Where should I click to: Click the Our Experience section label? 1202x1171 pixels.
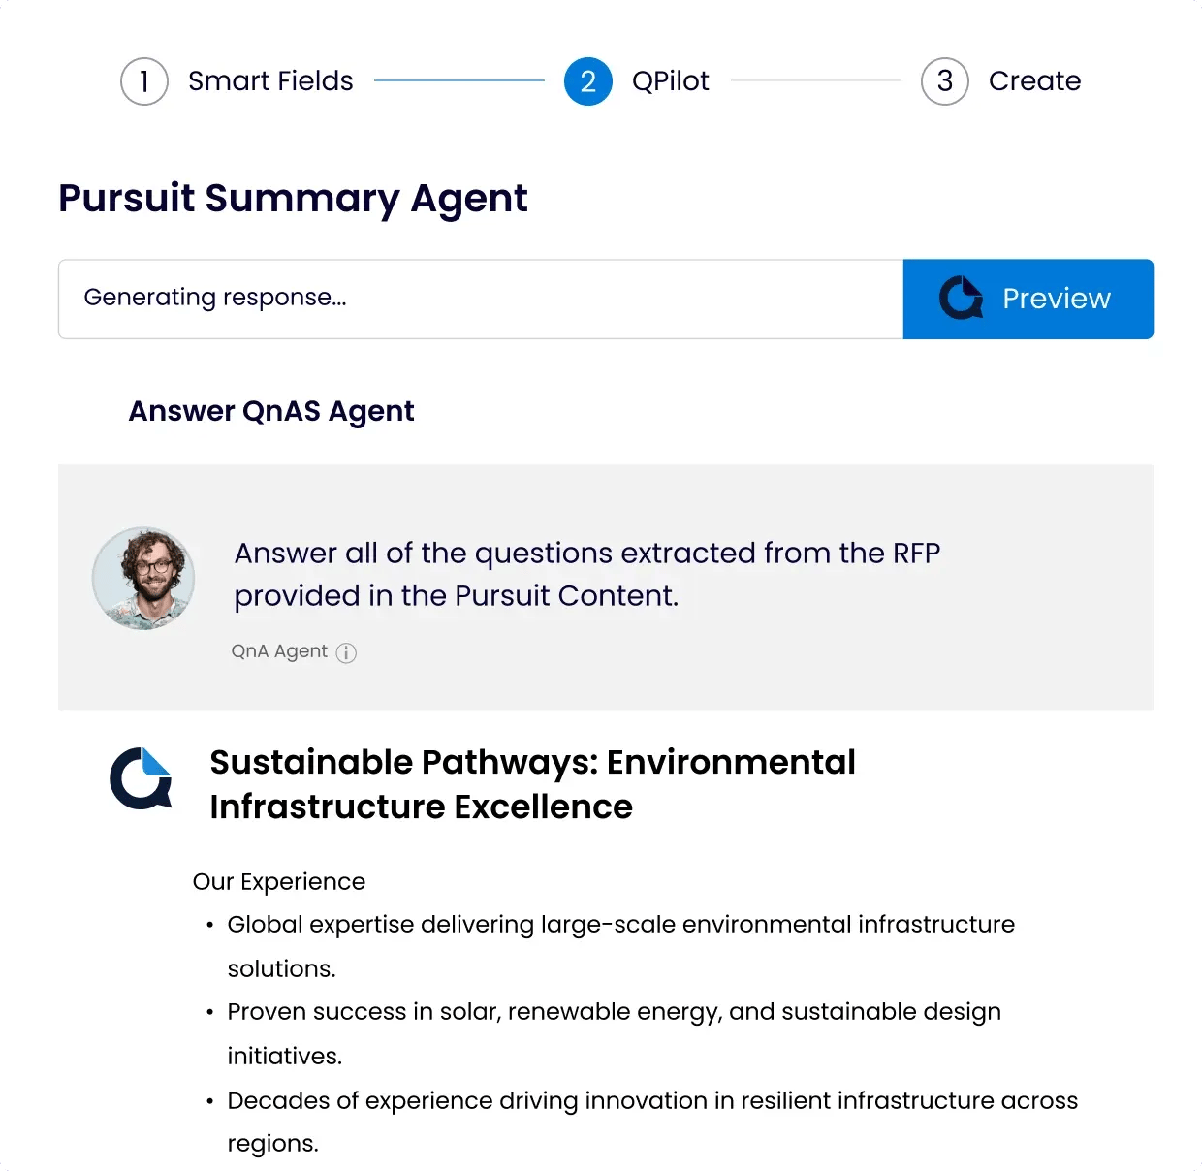[279, 881]
